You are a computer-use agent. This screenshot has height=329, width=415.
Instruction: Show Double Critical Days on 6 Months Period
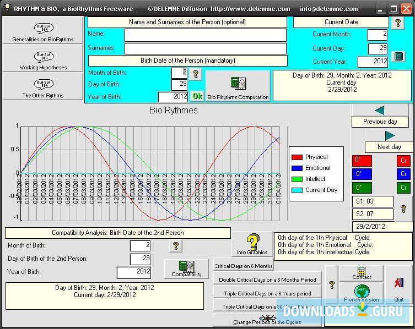267,279
